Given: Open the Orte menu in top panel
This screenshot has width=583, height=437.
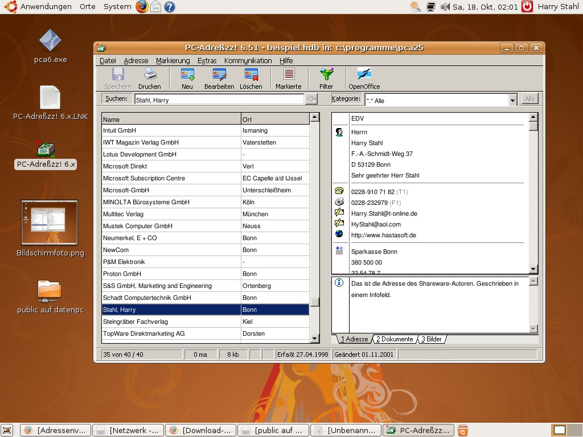Looking at the screenshot, I should point(87,7).
